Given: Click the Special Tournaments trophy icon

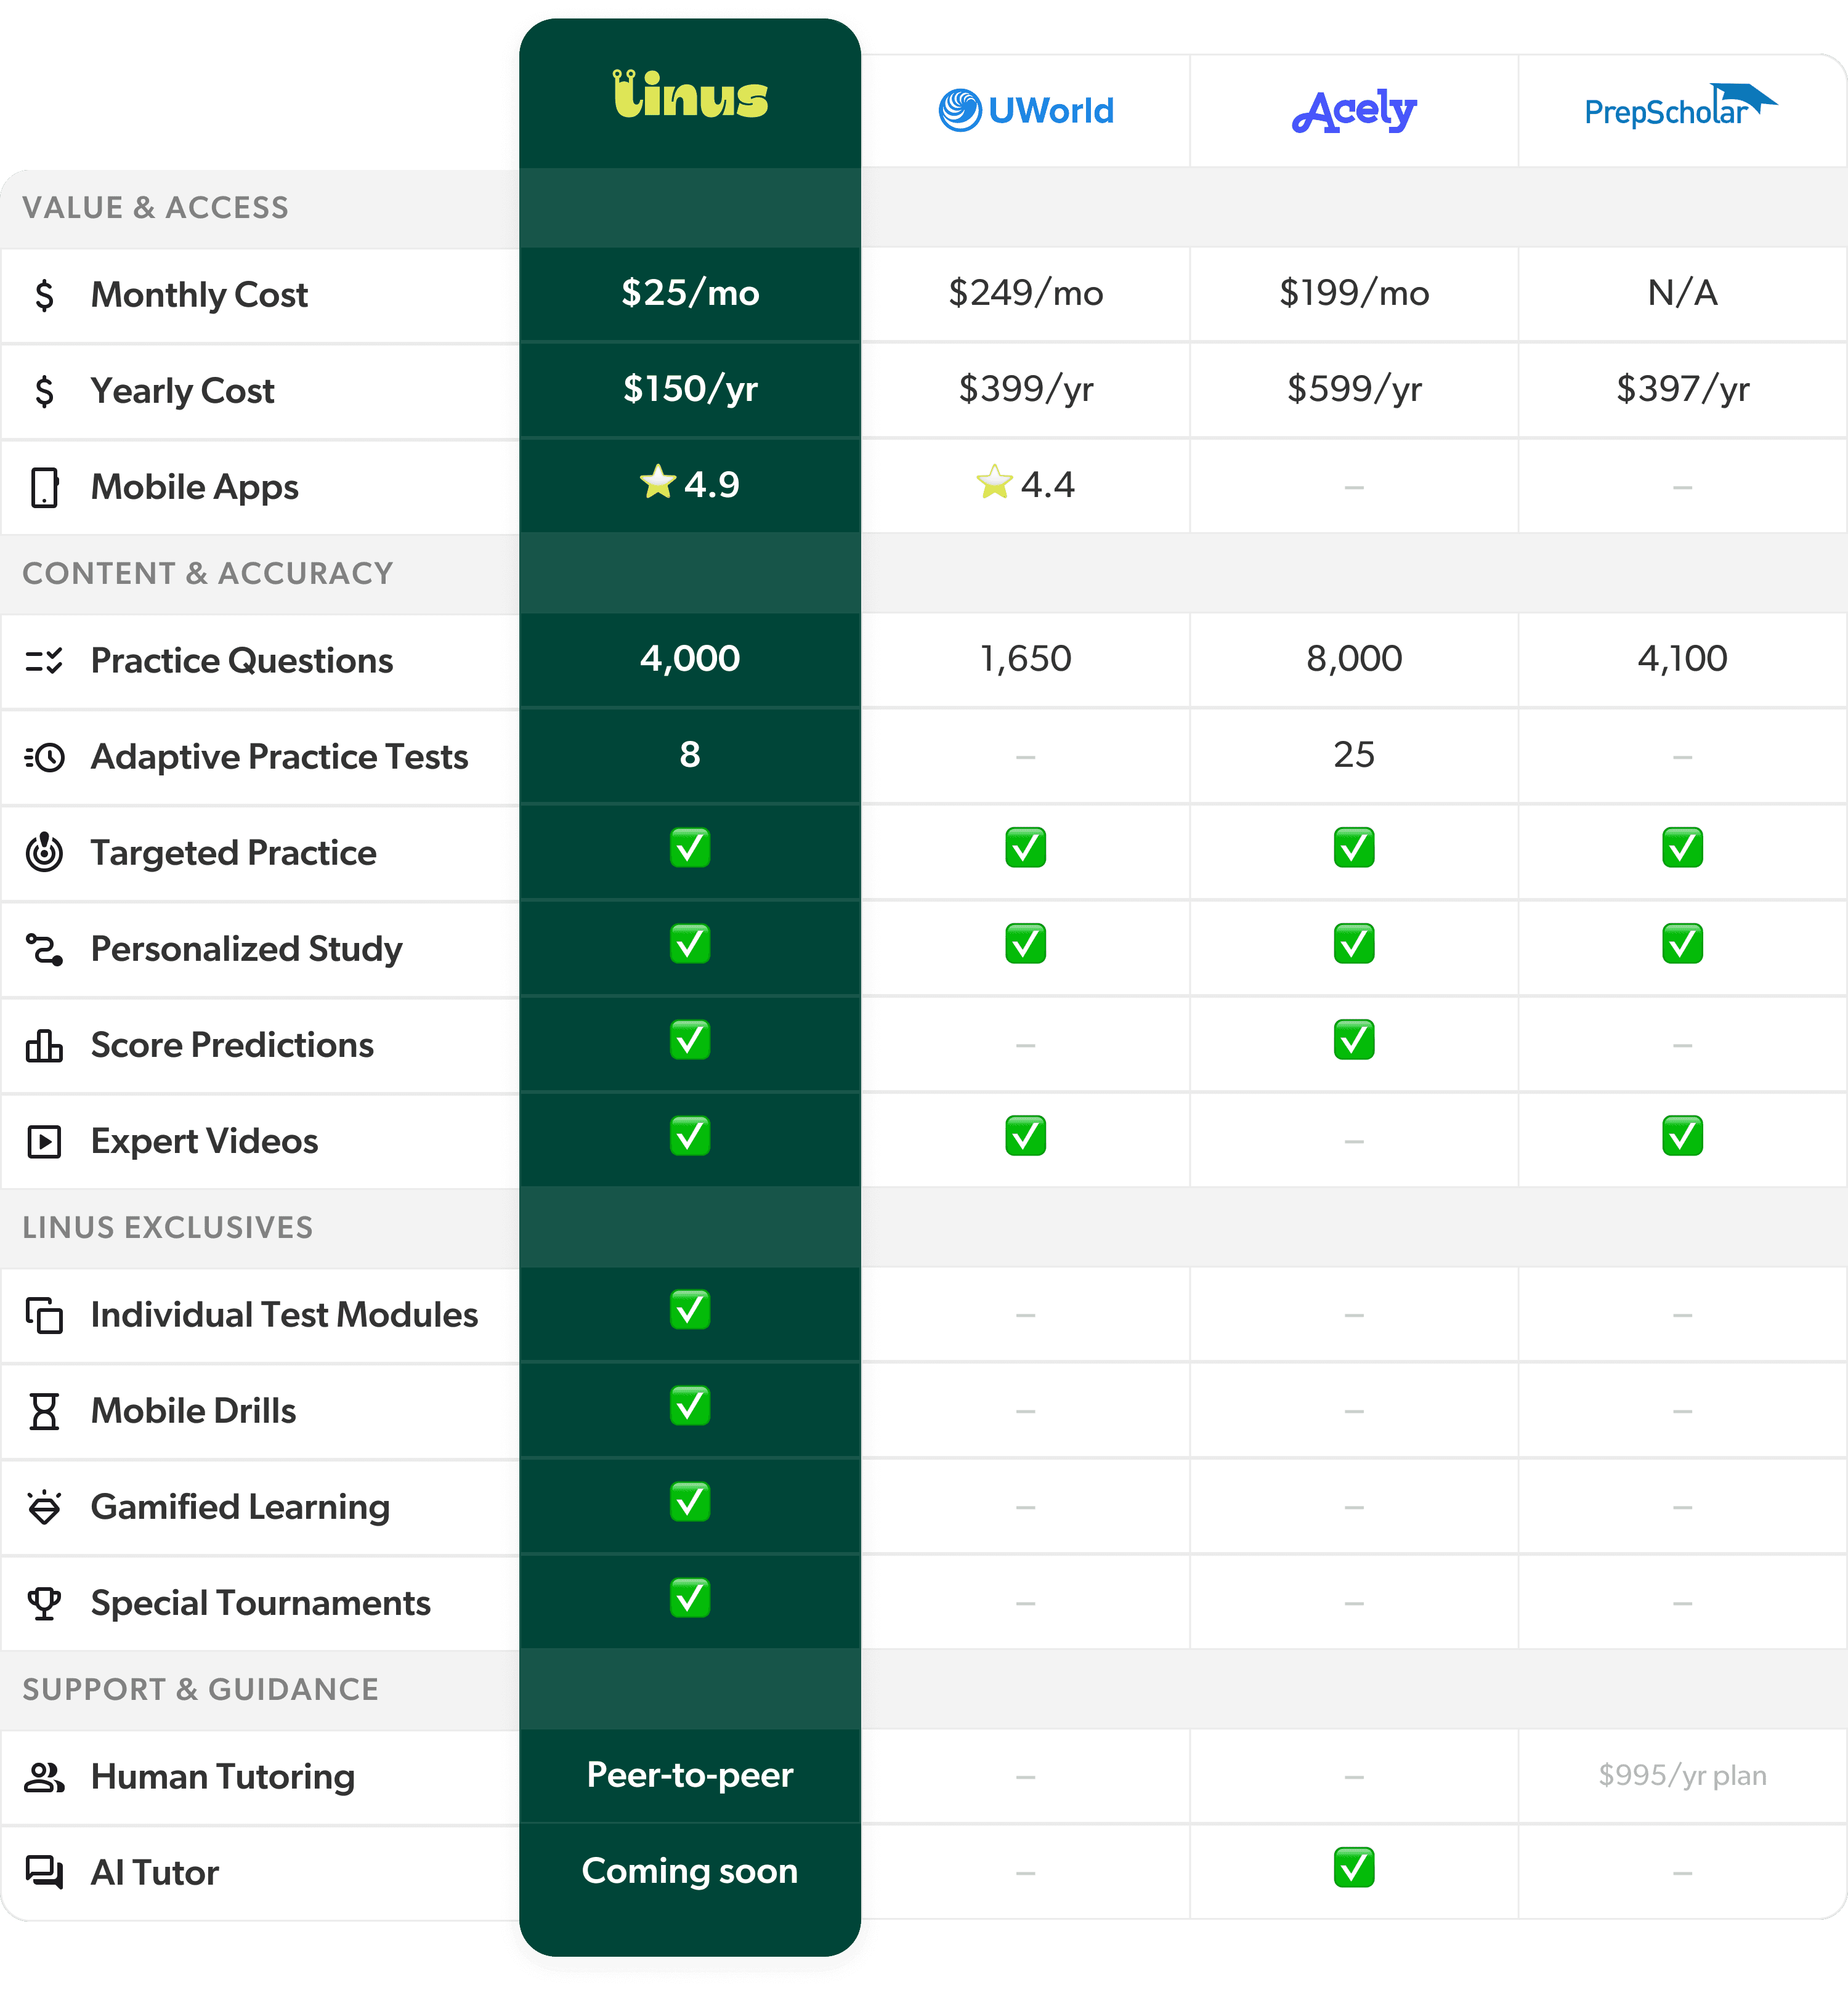Looking at the screenshot, I should [44, 1603].
